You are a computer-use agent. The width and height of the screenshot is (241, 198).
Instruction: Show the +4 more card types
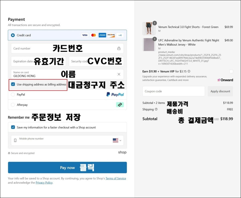[x=120, y=35]
